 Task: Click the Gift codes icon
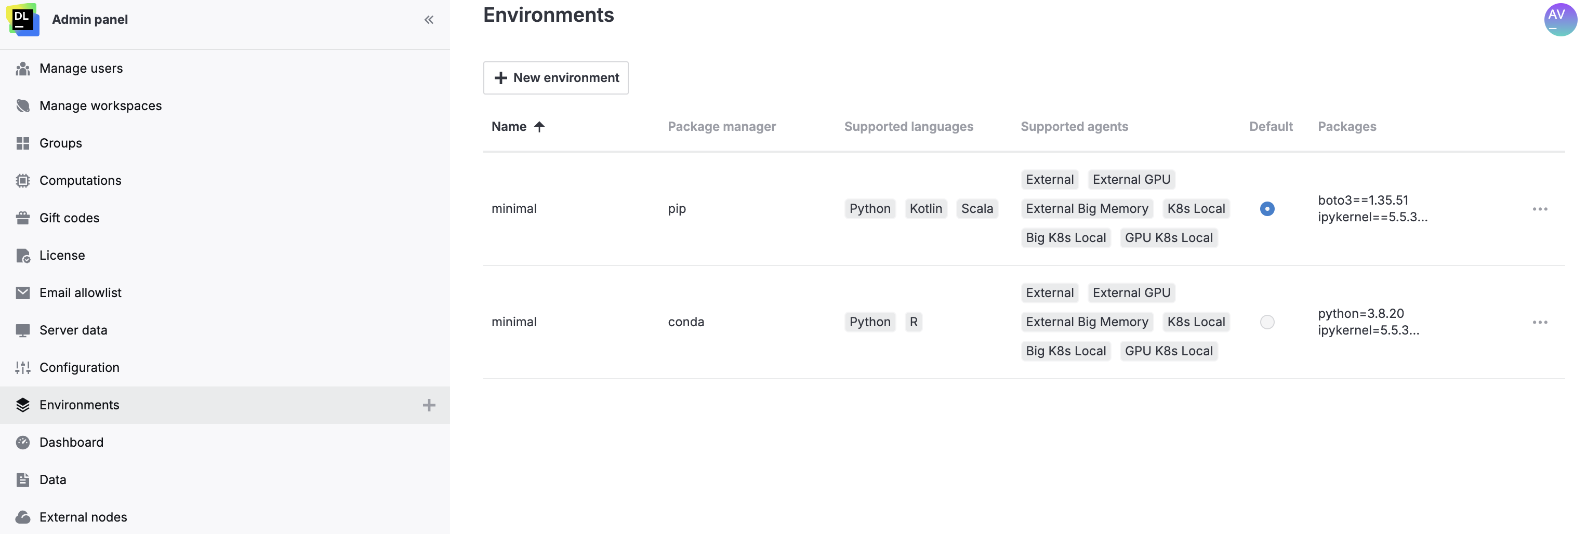click(22, 218)
